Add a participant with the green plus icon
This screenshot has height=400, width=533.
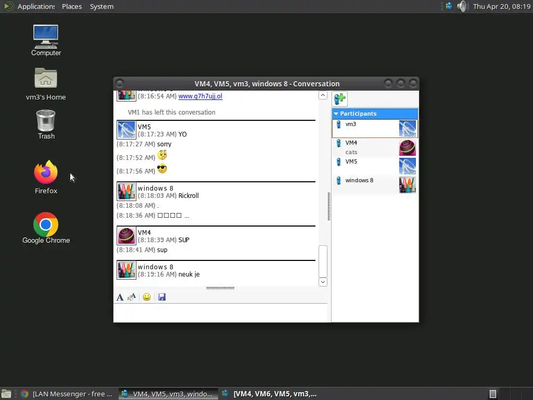point(339,99)
